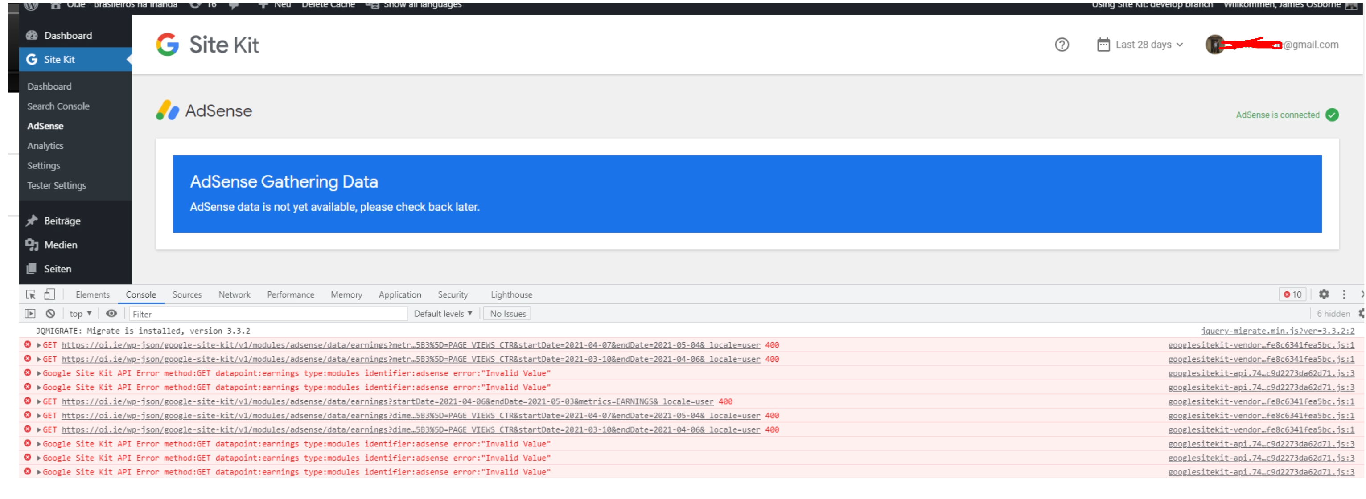Select the Site Kit menu in the sidebar
Image resolution: width=1366 pixels, height=499 pixels.
75,59
